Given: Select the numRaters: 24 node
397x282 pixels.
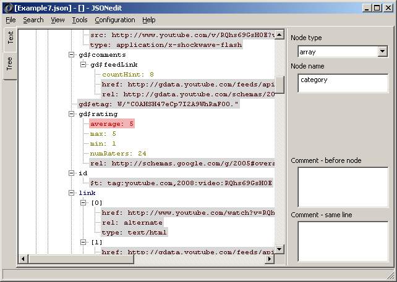Looking at the screenshot, I should click(x=117, y=154).
